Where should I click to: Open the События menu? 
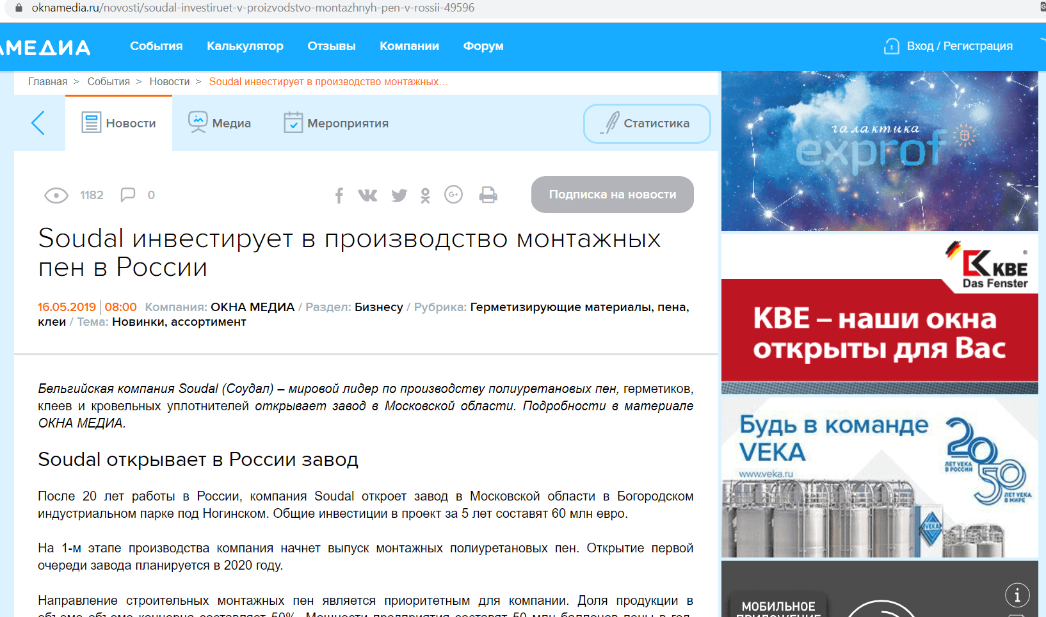pyautogui.click(x=156, y=46)
